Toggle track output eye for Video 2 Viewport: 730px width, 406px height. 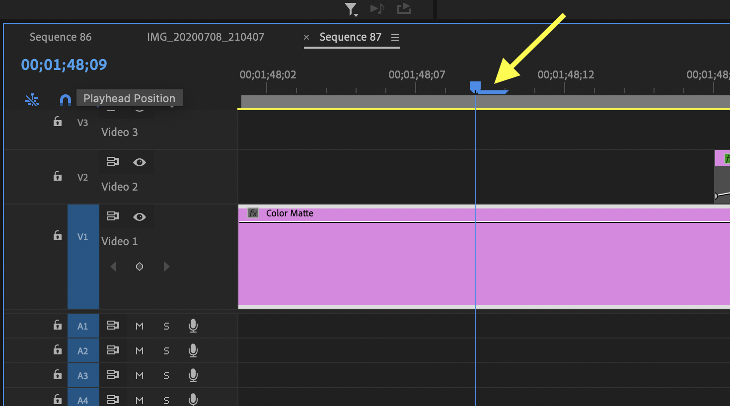[140, 162]
